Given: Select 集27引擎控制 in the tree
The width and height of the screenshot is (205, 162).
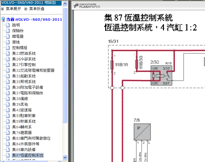Looking at the screenshot, I should point(24,65).
